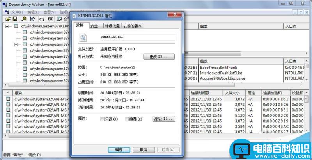
Task: Confirm with the 确定 button
Action: [119, 150]
